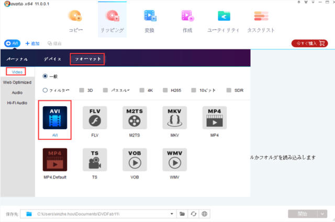Choose the FLV format icon

coord(95,119)
